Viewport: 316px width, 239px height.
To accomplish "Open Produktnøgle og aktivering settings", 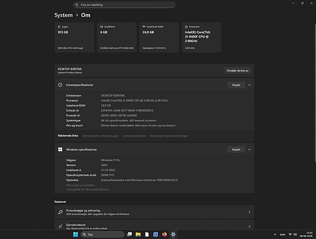I will pyautogui.click(x=154, y=212).
